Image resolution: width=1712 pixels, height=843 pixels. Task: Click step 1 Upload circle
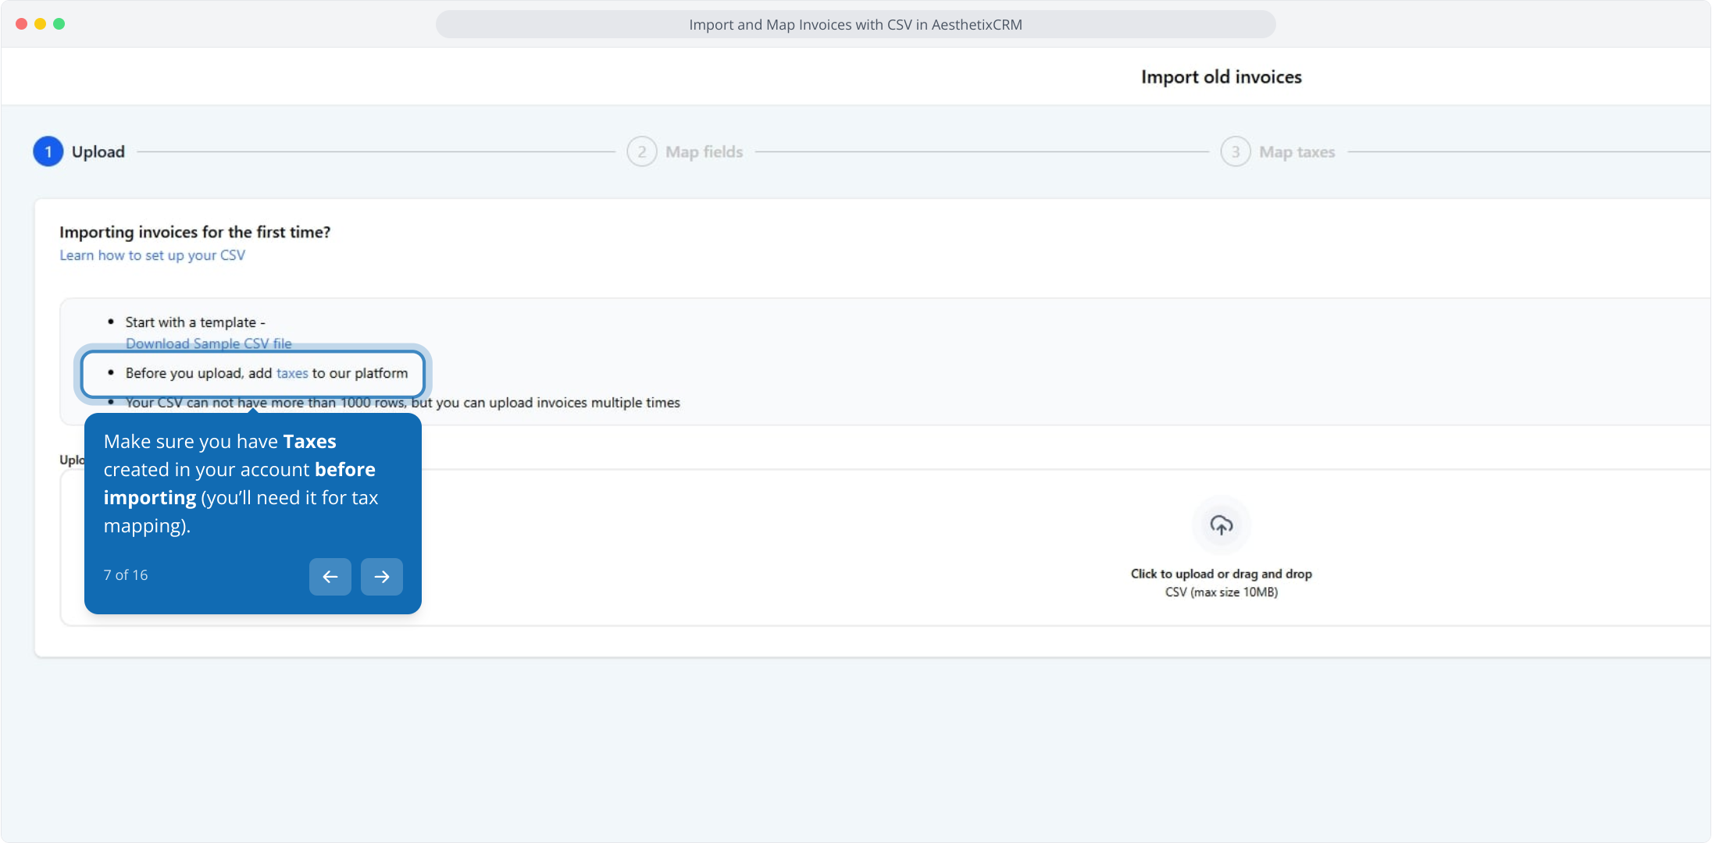click(48, 151)
